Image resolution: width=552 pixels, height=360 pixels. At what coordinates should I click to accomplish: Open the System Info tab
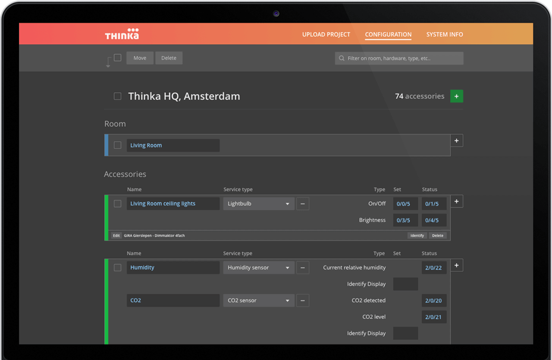tap(444, 35)
